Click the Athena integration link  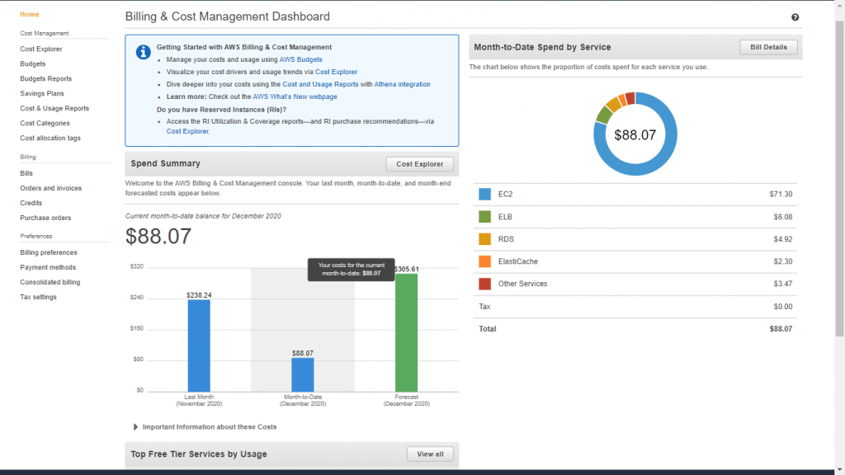point(402,84)
